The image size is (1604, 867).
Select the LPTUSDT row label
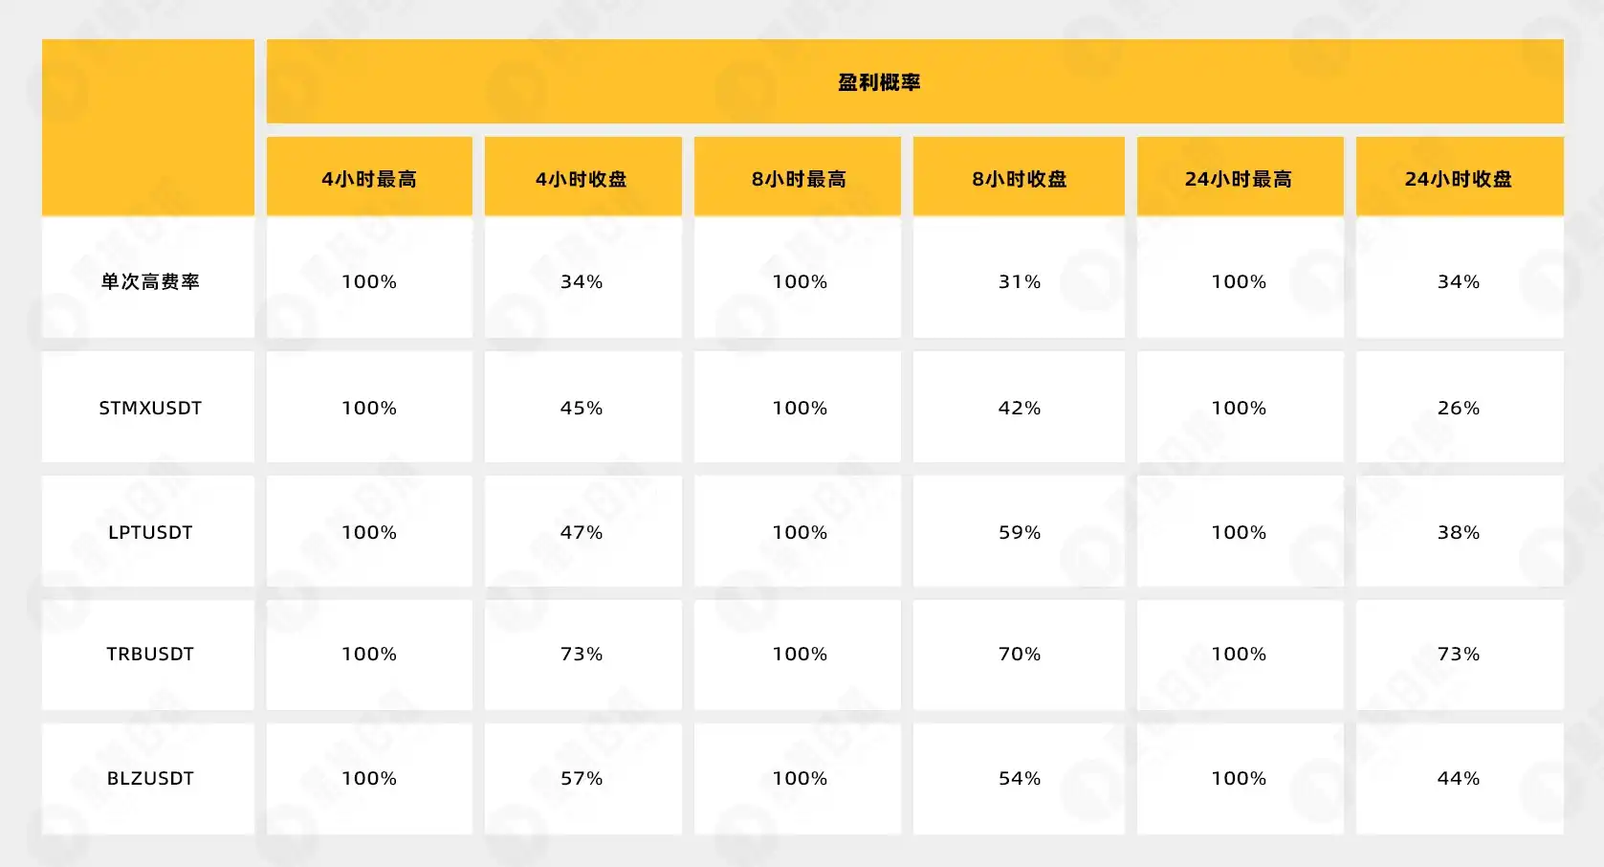[150, 532]
